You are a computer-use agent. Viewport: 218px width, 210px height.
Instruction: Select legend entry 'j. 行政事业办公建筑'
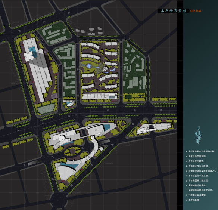(x=196, y=195)
